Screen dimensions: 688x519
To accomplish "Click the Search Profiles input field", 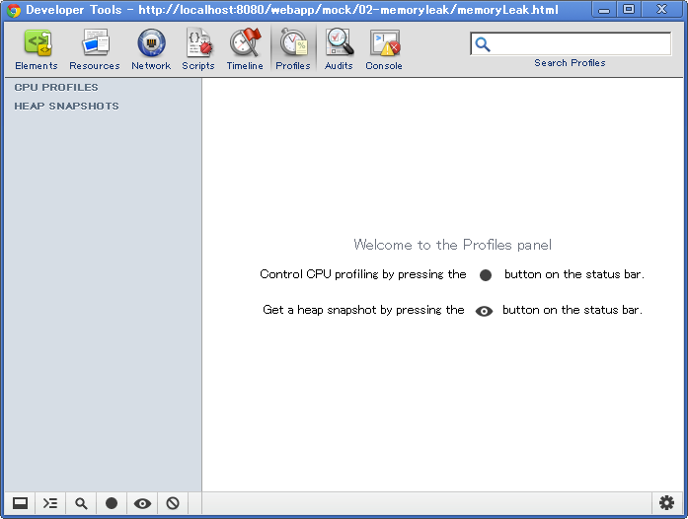I will tap(571, 43).
